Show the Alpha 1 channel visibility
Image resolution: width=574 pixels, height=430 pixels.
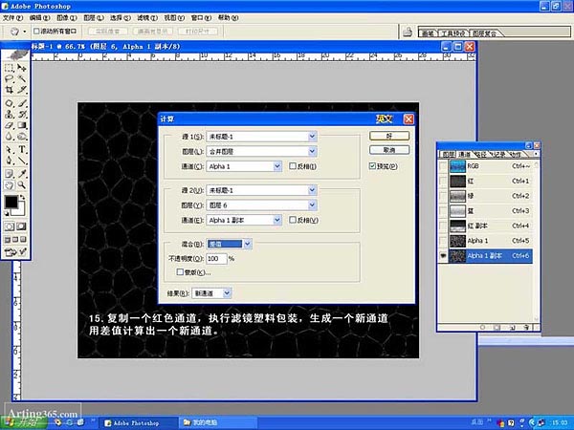[443, 241]
